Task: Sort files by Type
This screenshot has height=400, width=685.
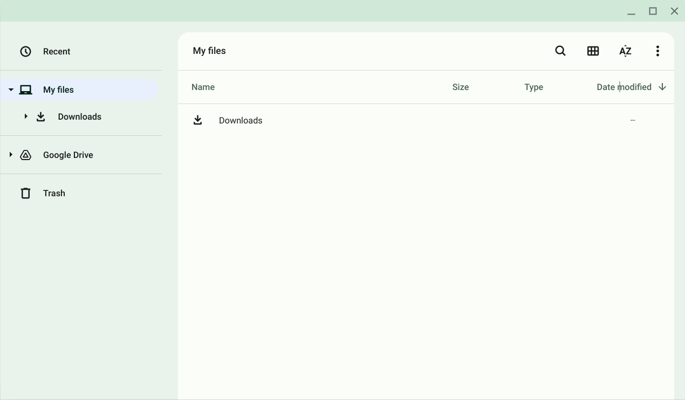Action: pos(533,87)
